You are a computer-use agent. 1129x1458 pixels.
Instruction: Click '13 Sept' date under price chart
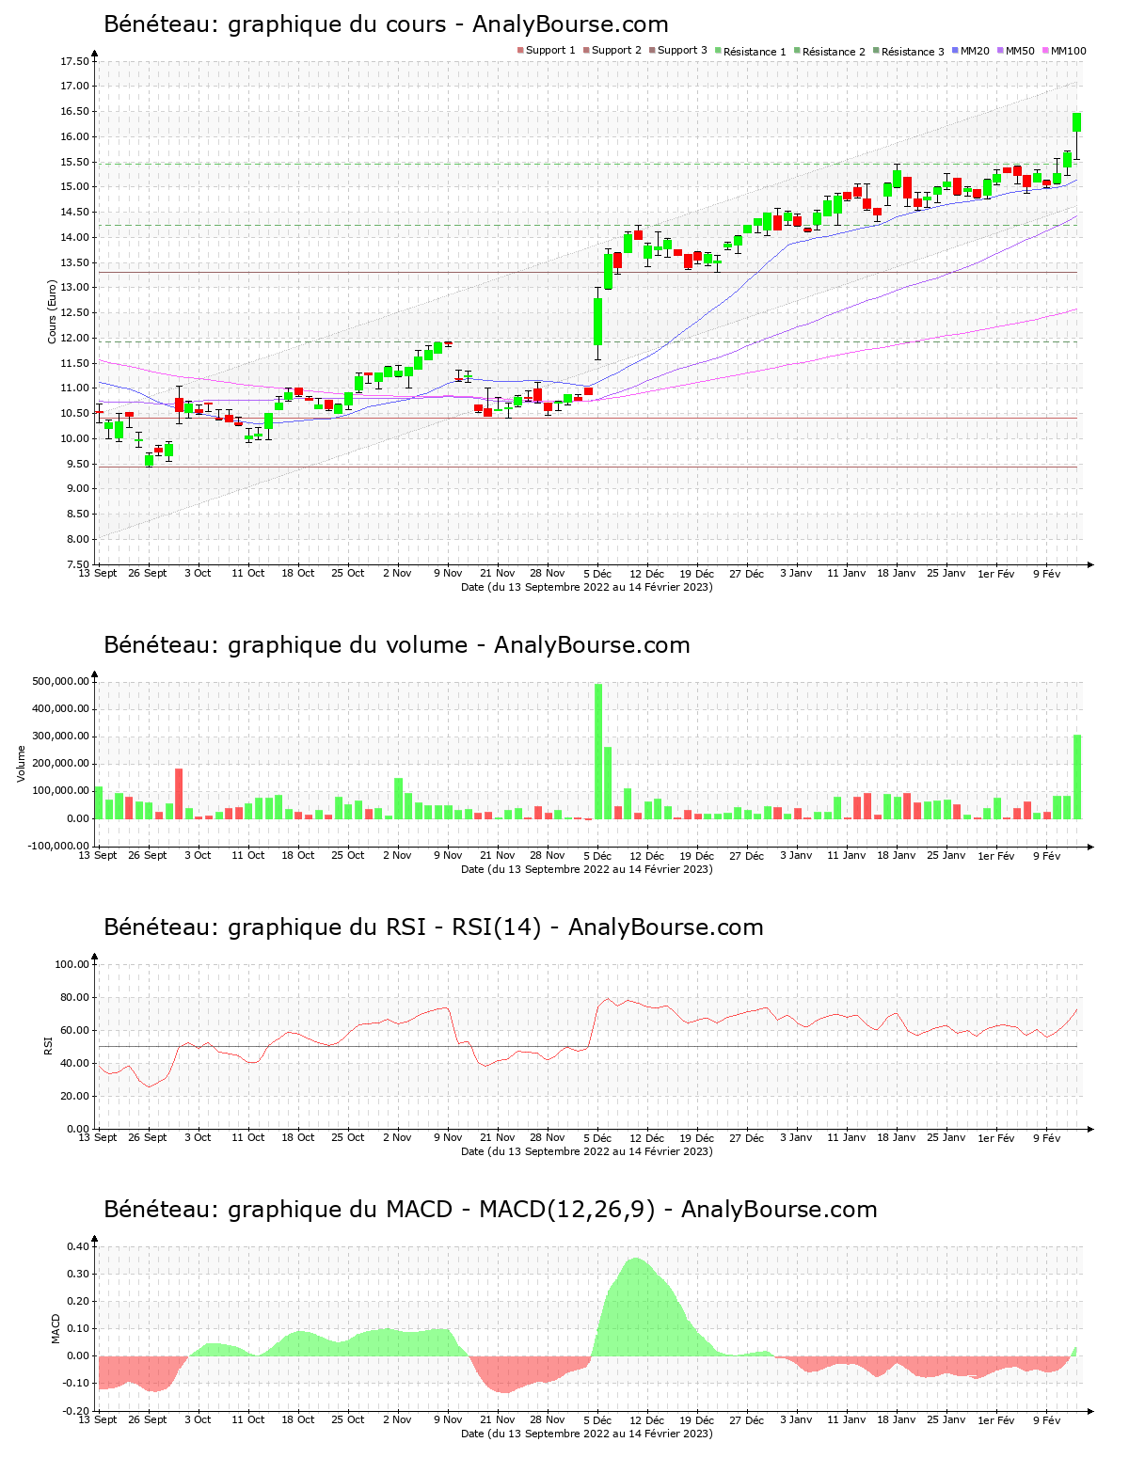(98, 573)
